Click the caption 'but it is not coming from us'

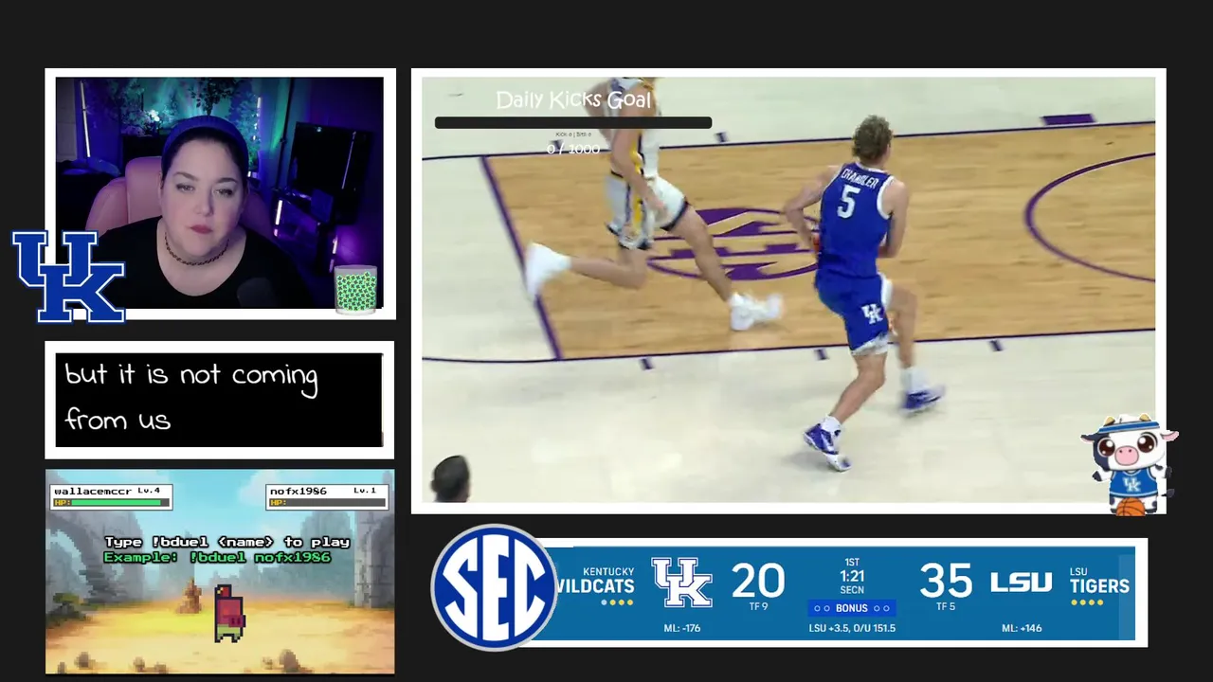[x=191, y=397]
